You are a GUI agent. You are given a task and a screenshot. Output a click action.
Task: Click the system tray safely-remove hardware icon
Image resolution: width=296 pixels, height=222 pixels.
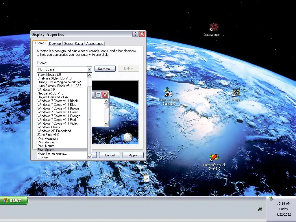tap(271, 198)
